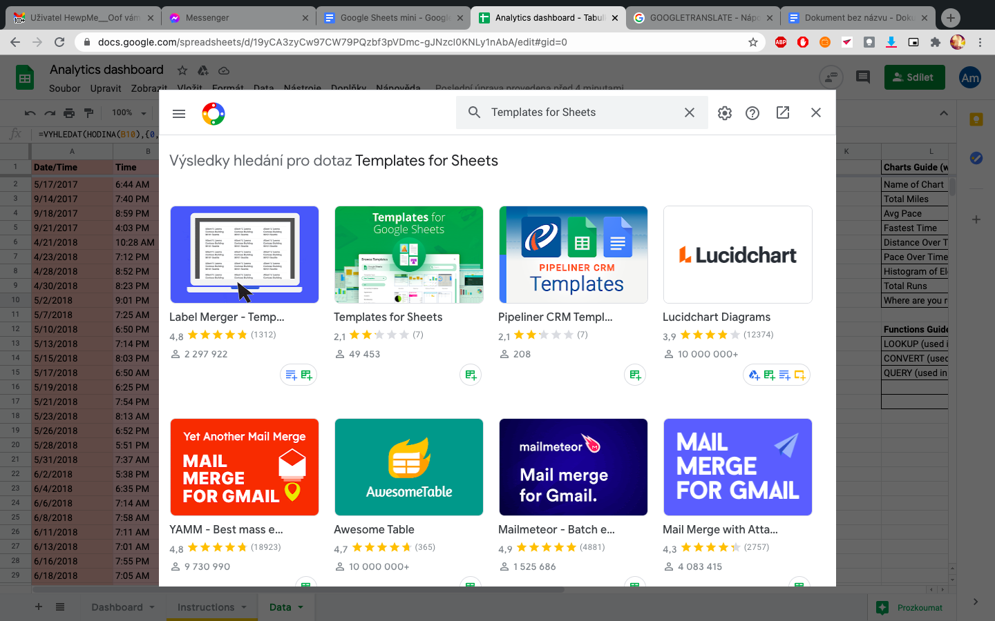Open Pipeliner CRM Templates thumbnail
Screen dimensions: 995x621
(x=574, y=255)
